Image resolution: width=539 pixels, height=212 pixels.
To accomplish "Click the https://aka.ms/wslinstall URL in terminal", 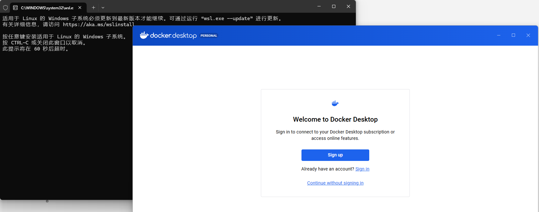I will coord(98,25).
